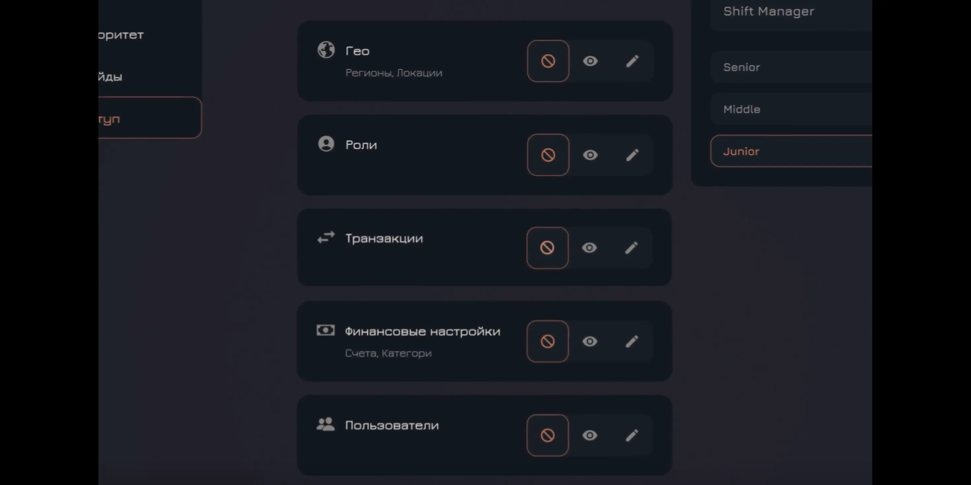Select the edit pencil for Роли
The width and height of the screenshot is (971, 485).
tap(632, 155)
